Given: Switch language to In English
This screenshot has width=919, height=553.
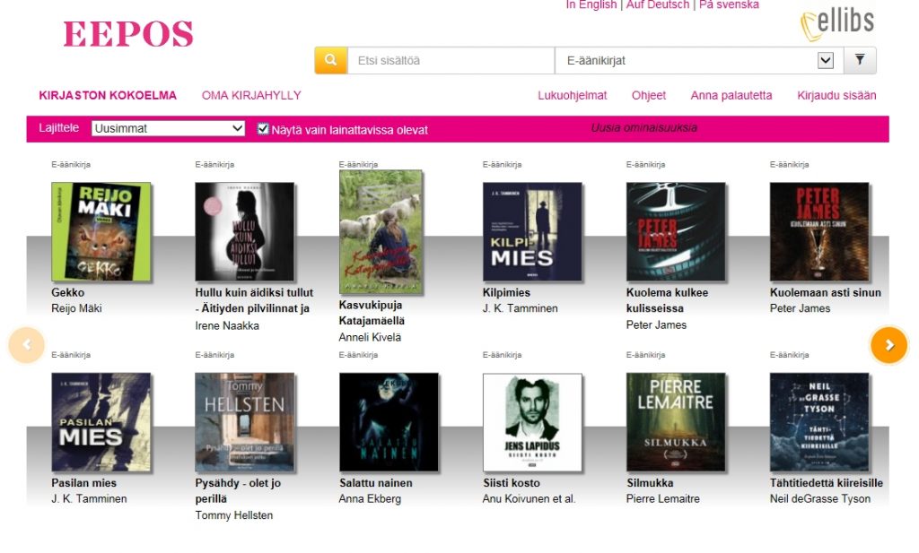Looking at the screenshot, I should pyautogui.click(x=591, y=4).
